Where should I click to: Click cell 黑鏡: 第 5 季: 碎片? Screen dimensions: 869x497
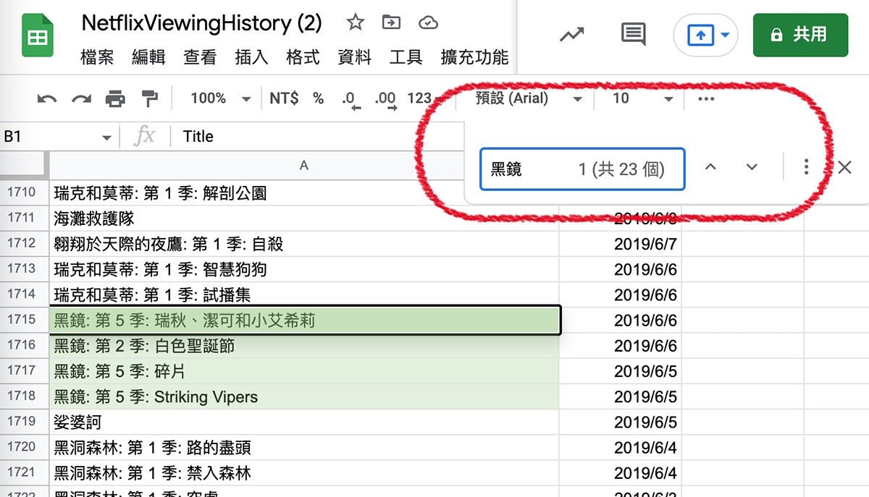(304, 371)
